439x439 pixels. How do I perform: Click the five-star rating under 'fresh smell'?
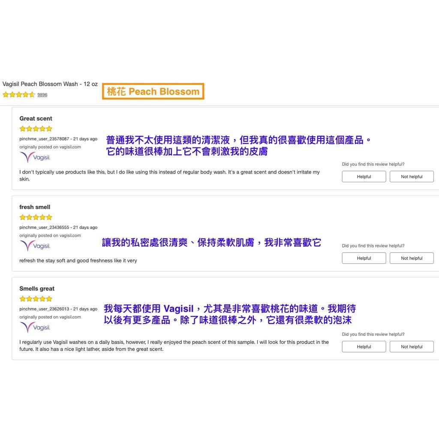36,217
